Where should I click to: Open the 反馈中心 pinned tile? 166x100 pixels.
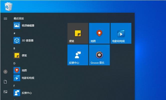pyautogui.click(x=78, y=55)
